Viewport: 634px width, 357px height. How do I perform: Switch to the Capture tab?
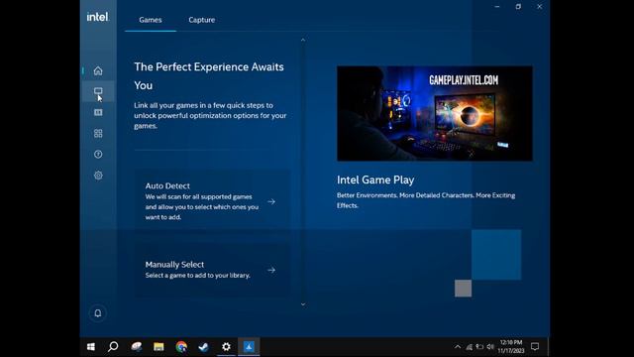tap(202, 20)
